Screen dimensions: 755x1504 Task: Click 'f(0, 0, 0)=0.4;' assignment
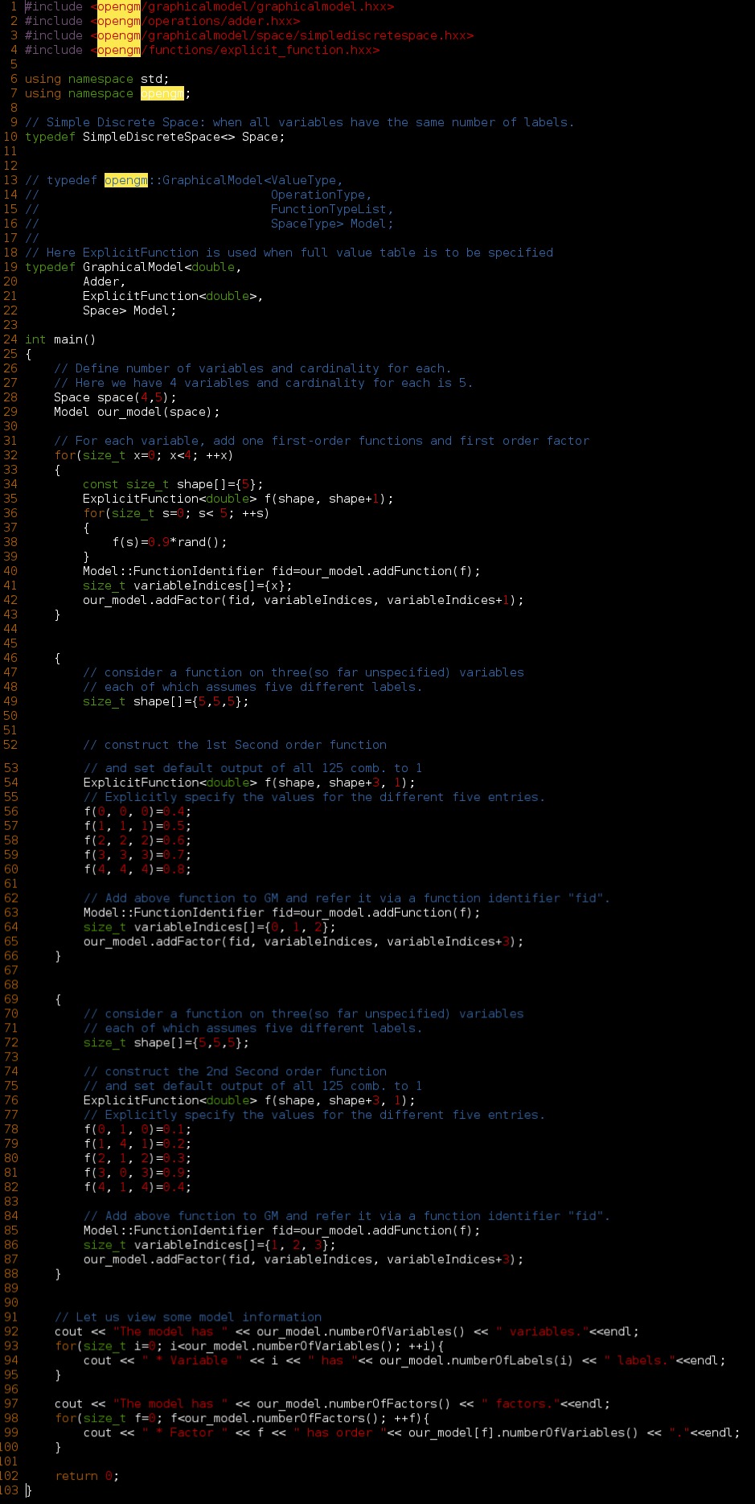click(x=137, y=812)
